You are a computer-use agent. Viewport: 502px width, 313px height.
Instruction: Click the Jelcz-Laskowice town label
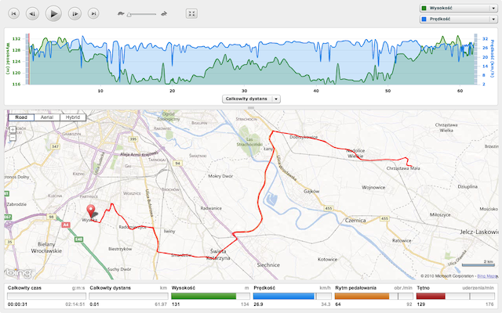point(479,232)
